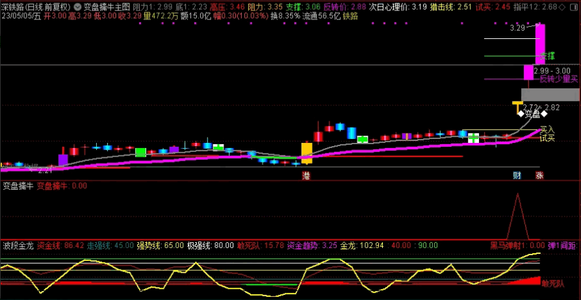Click the stock name 深铁路(日线.前复权)
The width and height of the screenshot is (581, 300).
[36, 6]
